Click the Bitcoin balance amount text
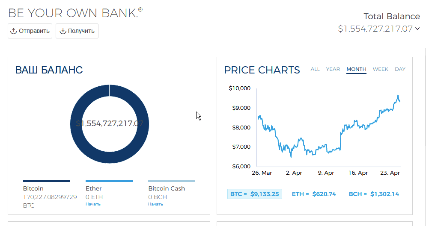 [x=50, y=197]
